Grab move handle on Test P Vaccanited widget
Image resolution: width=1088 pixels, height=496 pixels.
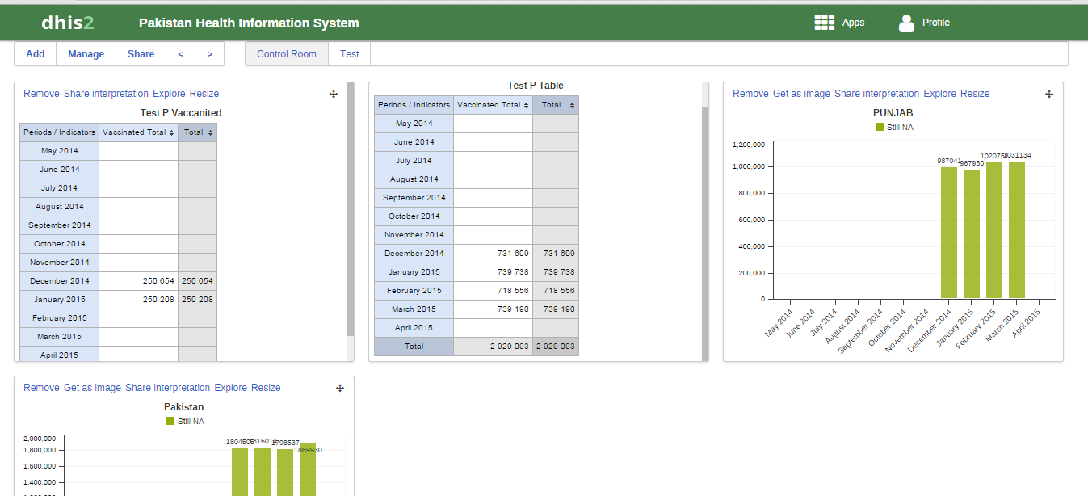point(334,94)
